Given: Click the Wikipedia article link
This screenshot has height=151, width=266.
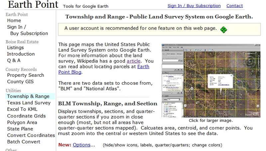Looking at the screenshot, I should [x=134, y=61].
